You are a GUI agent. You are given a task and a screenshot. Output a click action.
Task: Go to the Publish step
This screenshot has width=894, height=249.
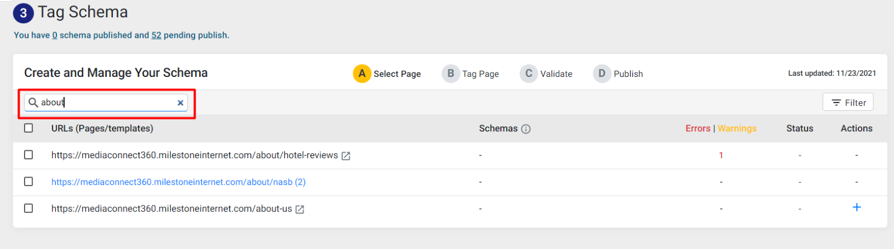[618, 74]
